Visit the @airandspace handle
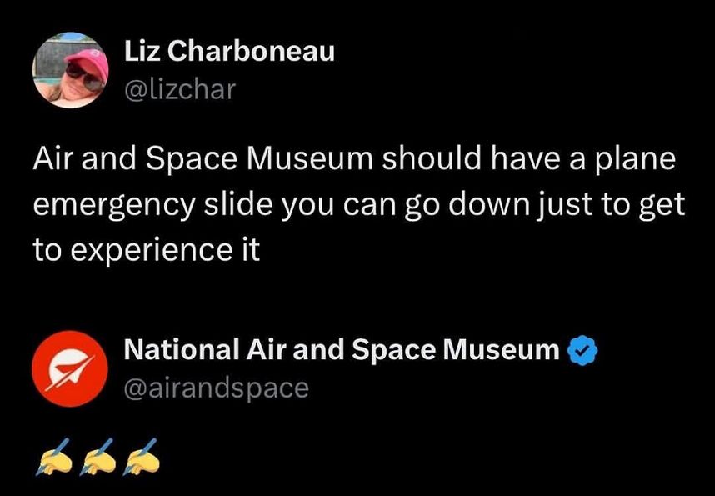Image resolution: width=715 pixels, height=496 pixels. 216,387
